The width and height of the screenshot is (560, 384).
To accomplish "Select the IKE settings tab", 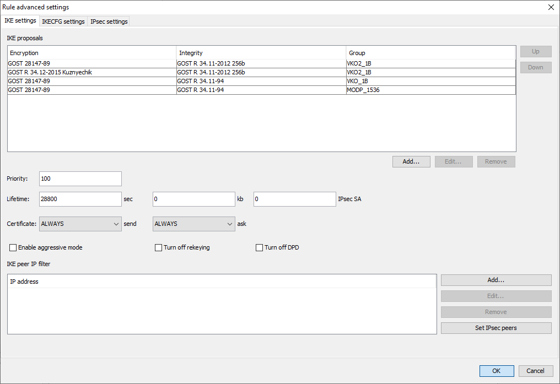I will (20, 21).
